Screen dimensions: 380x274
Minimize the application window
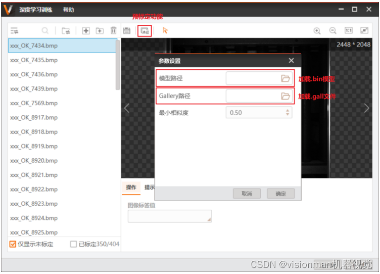[x=341, y=9]
